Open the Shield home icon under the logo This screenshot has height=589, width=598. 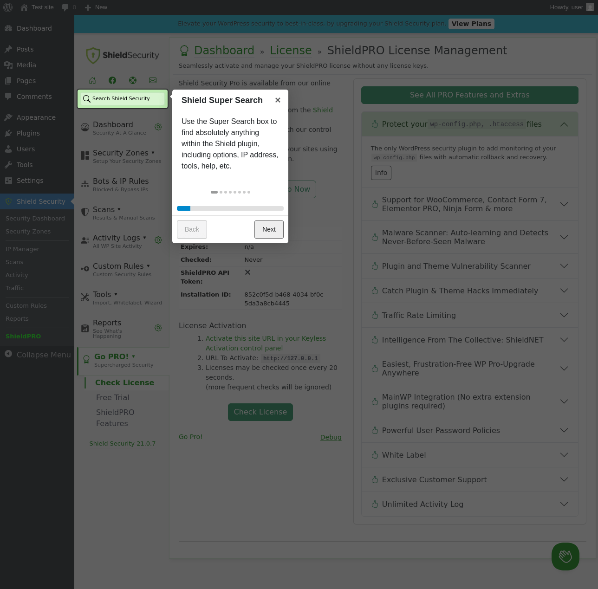(x=92, y=80)
